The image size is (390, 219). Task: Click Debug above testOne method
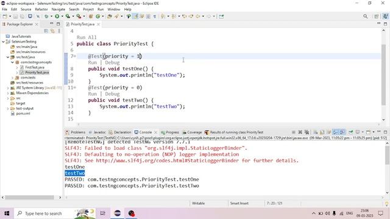(112, 63)
